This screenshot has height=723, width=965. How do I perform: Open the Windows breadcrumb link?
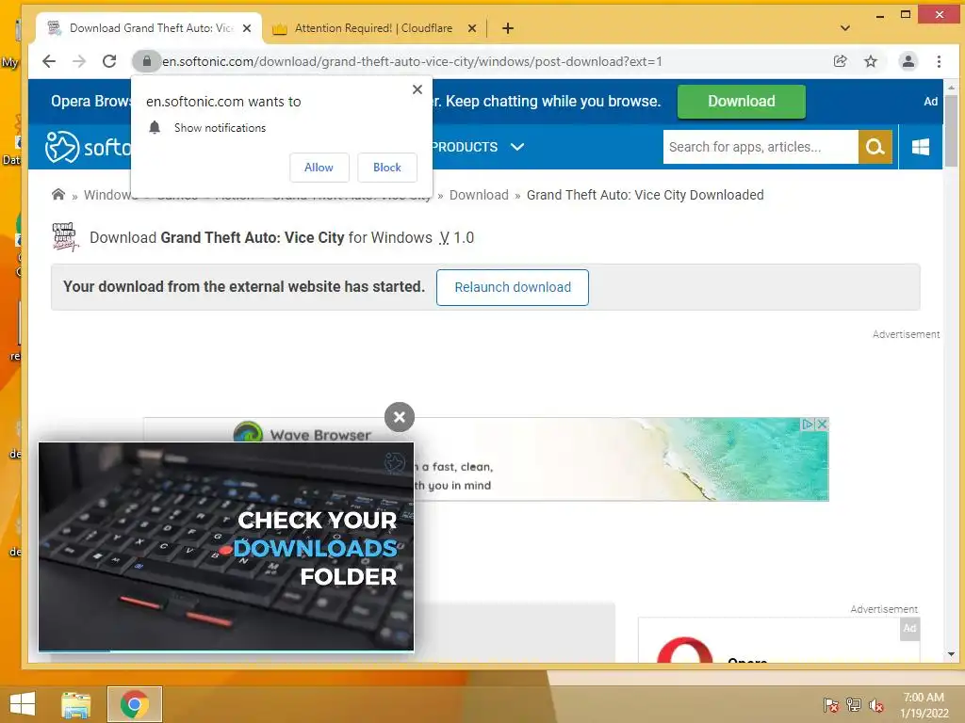(x=109, y=195)
